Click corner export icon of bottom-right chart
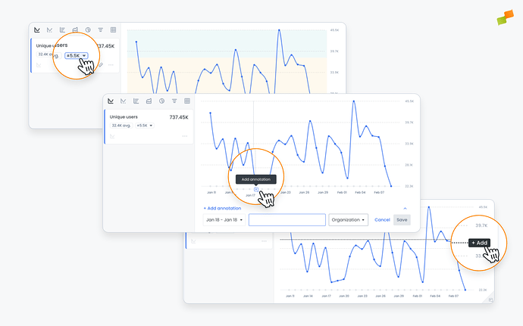The image size is (523, 326). click(x=490, y=300)
